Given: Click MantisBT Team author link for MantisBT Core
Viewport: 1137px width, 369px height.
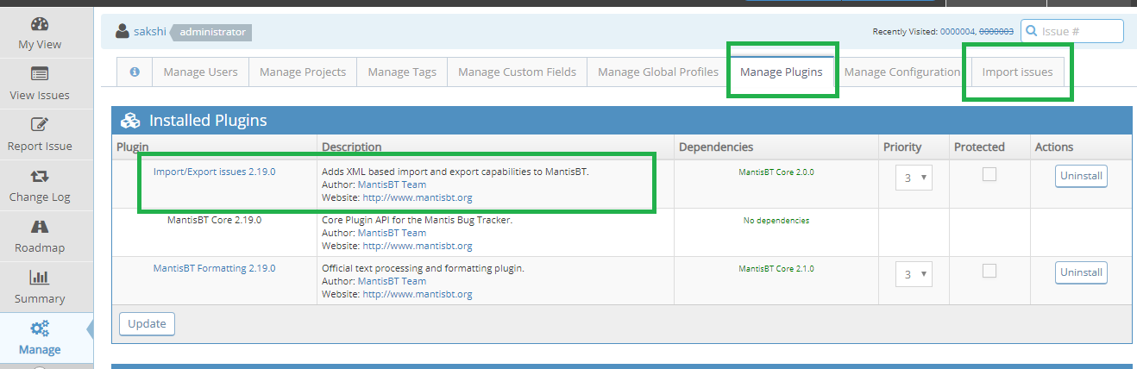Looking at the screenshot, I should [392, 233].
